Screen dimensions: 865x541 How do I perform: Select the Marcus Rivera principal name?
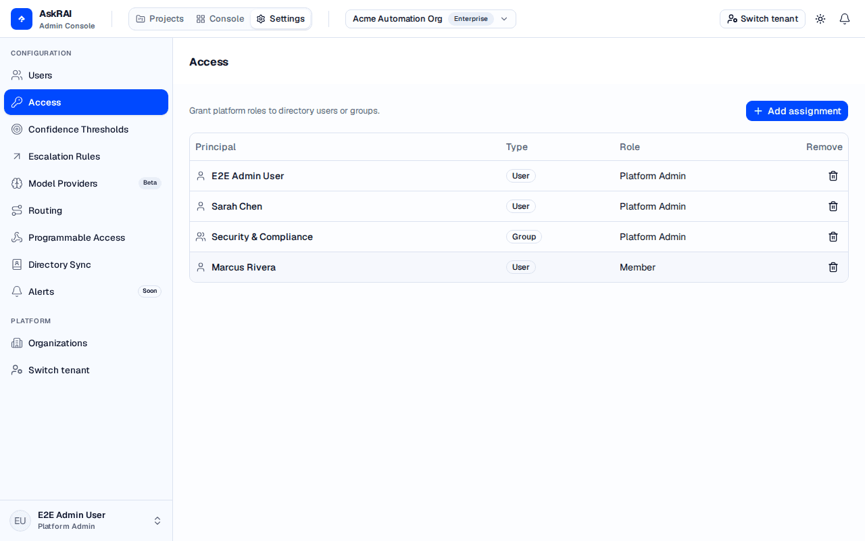point(244,267)
